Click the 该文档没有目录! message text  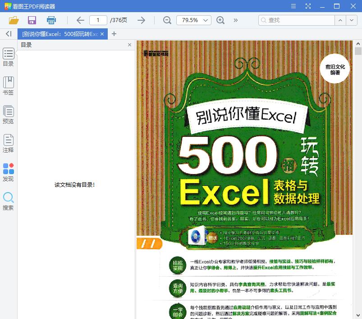tap(74, 185)
